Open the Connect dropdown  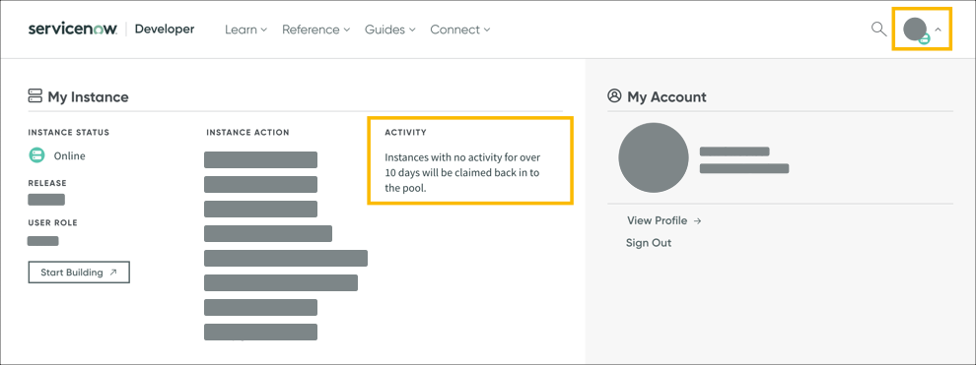pos(460,30)
